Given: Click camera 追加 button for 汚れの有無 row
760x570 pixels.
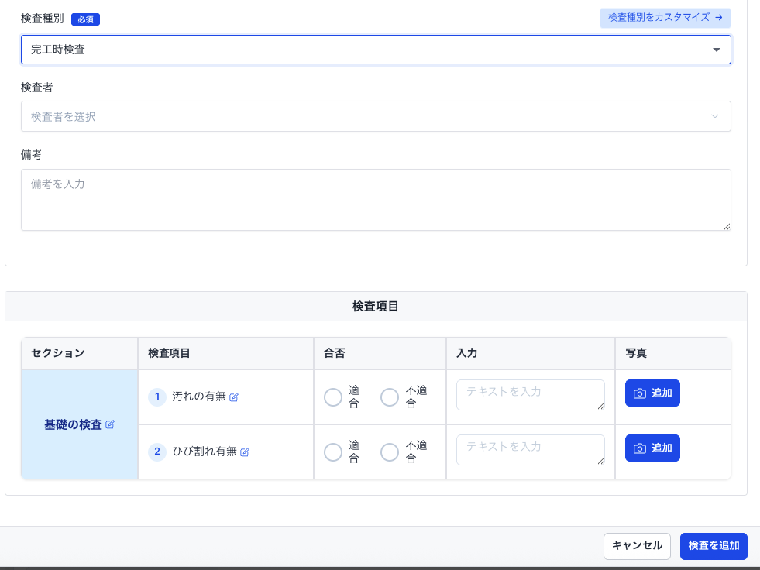Looking at the screenshot, I should point(652,393).
